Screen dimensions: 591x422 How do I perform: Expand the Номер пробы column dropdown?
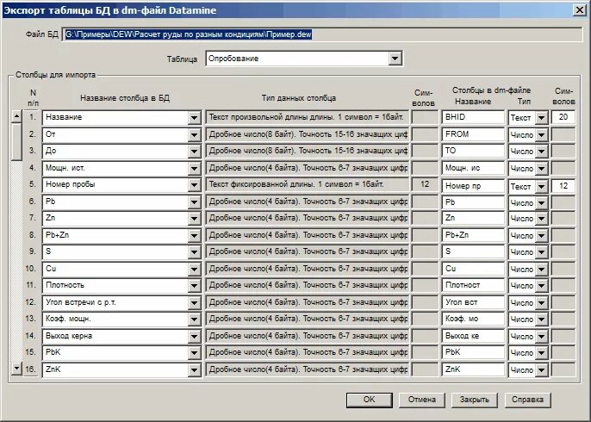(194, 185)
